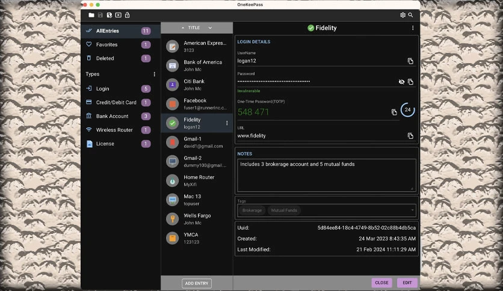The image size is (503, 291).
Task: Select AllEntries category
Action: 120,31
